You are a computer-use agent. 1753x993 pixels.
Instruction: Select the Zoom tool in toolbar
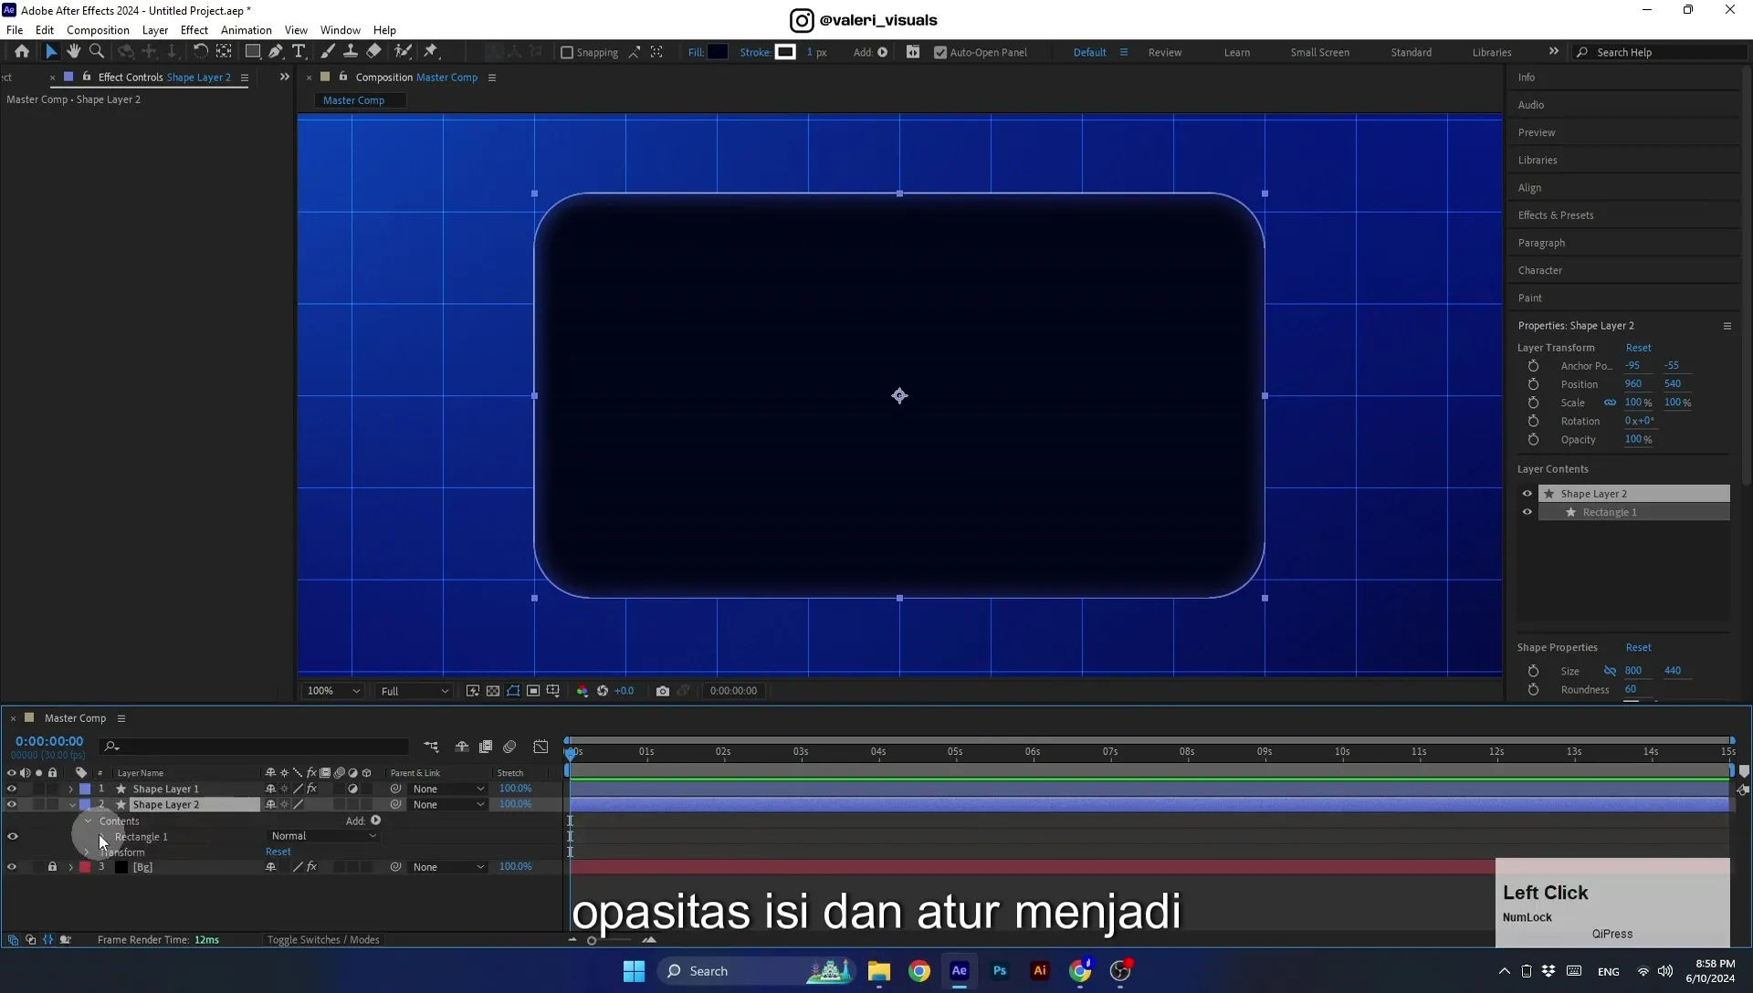pyautogui.click(x=97, y=52)
